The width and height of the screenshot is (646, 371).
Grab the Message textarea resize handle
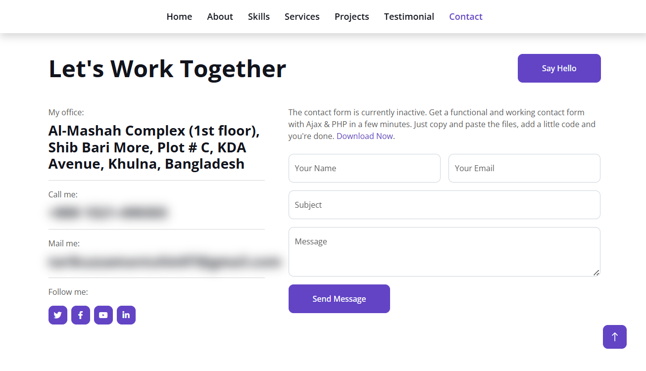(x=596, y=273)
